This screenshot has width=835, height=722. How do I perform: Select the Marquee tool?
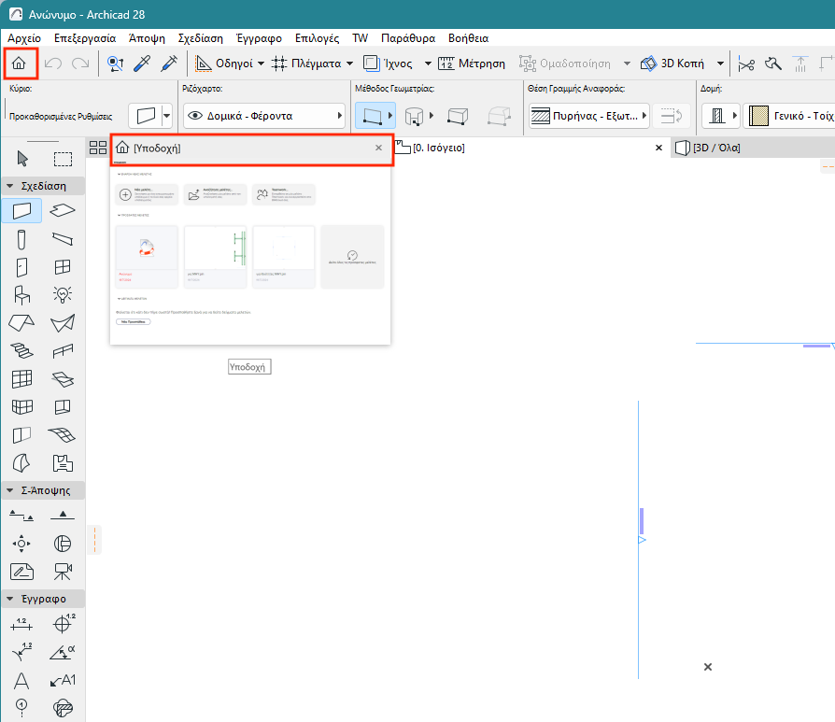(63, 159)
